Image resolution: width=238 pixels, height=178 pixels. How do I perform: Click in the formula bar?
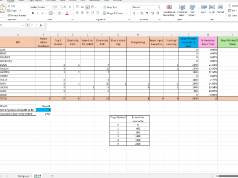click(142, 27)
